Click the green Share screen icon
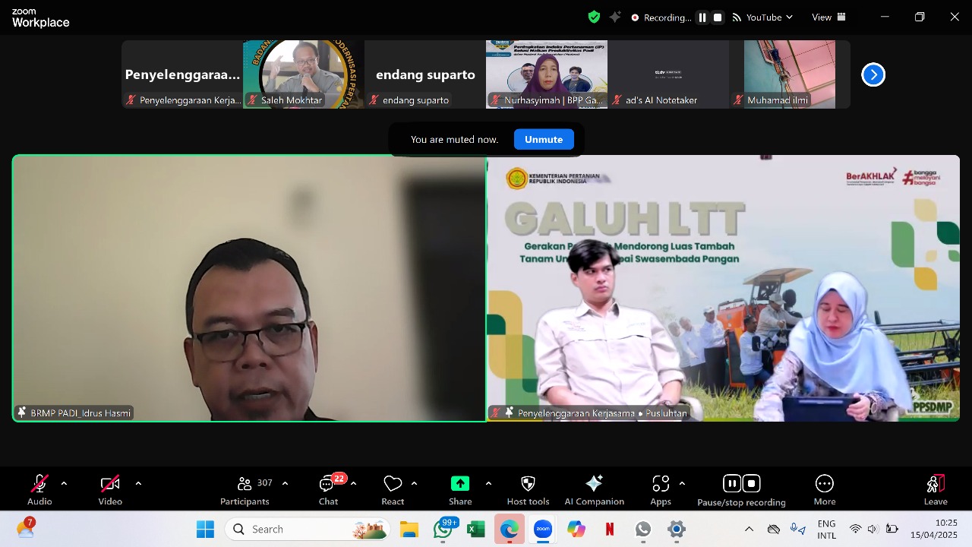The width and height of the screenshot is (972, 547). (460, 484)
